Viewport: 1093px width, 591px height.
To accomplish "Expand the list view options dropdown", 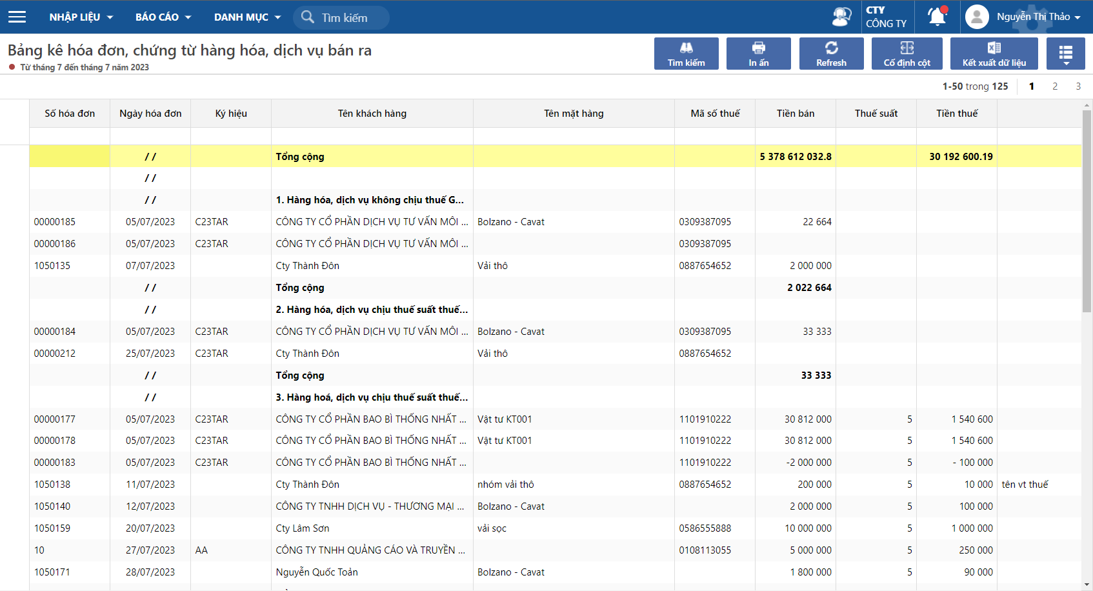I will (1066, 54).
